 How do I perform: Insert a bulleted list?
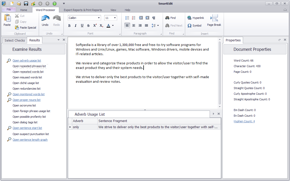(127, 18)
